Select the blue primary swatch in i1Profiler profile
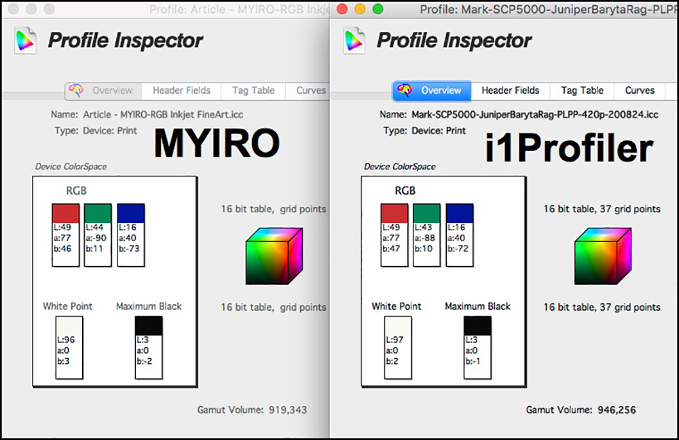 459,212
